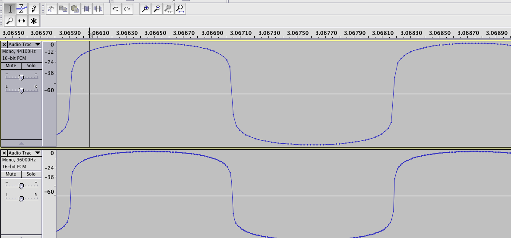Select the Draw pencil tool
Image resolution: width=511 pixels, height=238 pixels.
34,9
